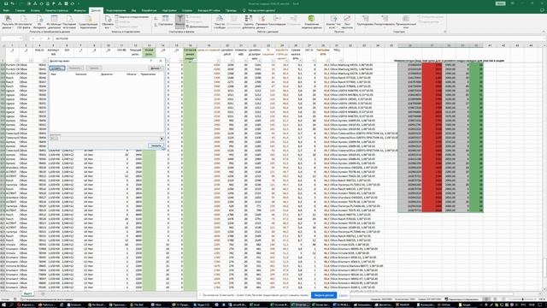Viewport: 547px width, 308px height.
Task: Open Запросы и подключения pane
Action: point(132,17)
